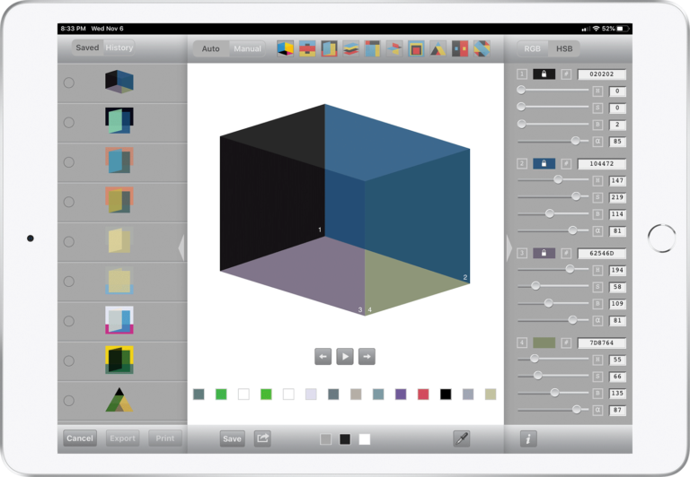This screenshot has height=477, width=690.
Task: Click the '#' hex button for color 3
Action: click(x=566, y=254)
